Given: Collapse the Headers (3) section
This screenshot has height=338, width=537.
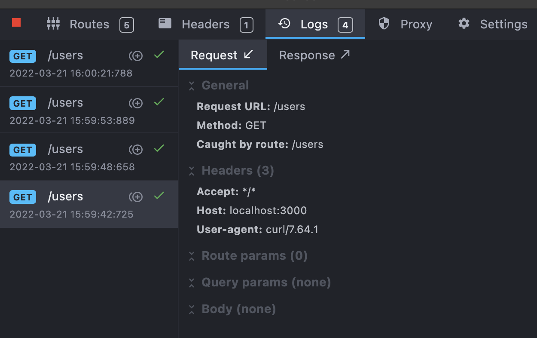Looking at the screenshot, I should click(x=192, y=171).
